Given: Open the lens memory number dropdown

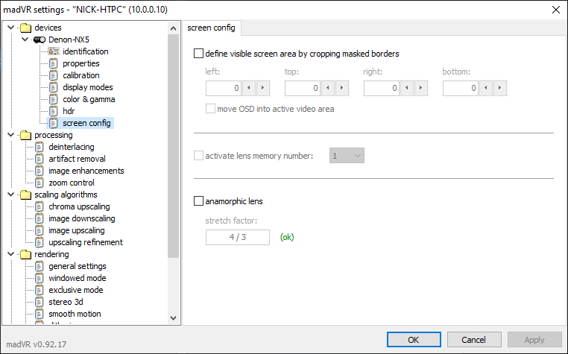Looking at the screenshot, I should [x=346, y=157].
